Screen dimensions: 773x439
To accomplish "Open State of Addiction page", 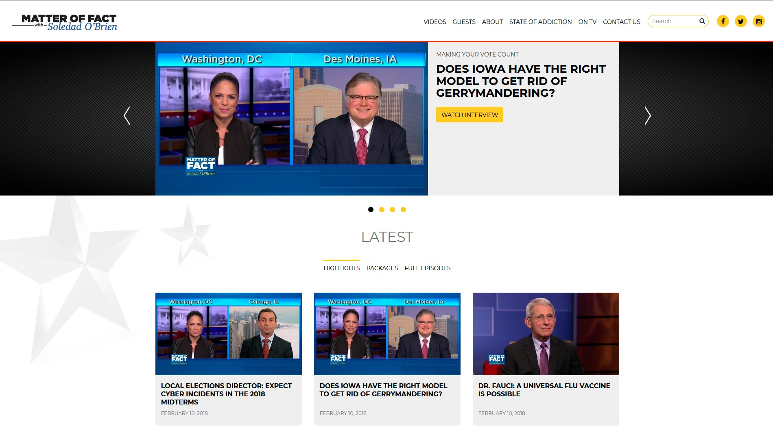I will click(x=540, y=22).
